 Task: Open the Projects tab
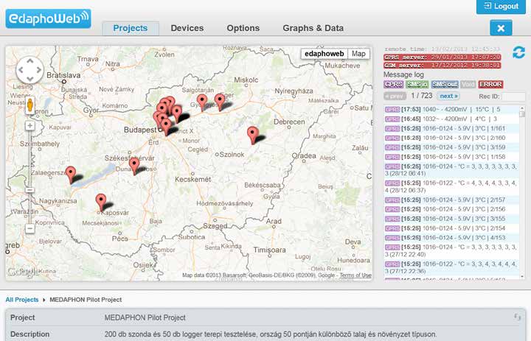(131, 28)
